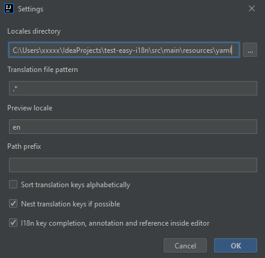Screen dimensions: 265x258
Task: Click the Translation file pattern input
Action: coord(133,88)
